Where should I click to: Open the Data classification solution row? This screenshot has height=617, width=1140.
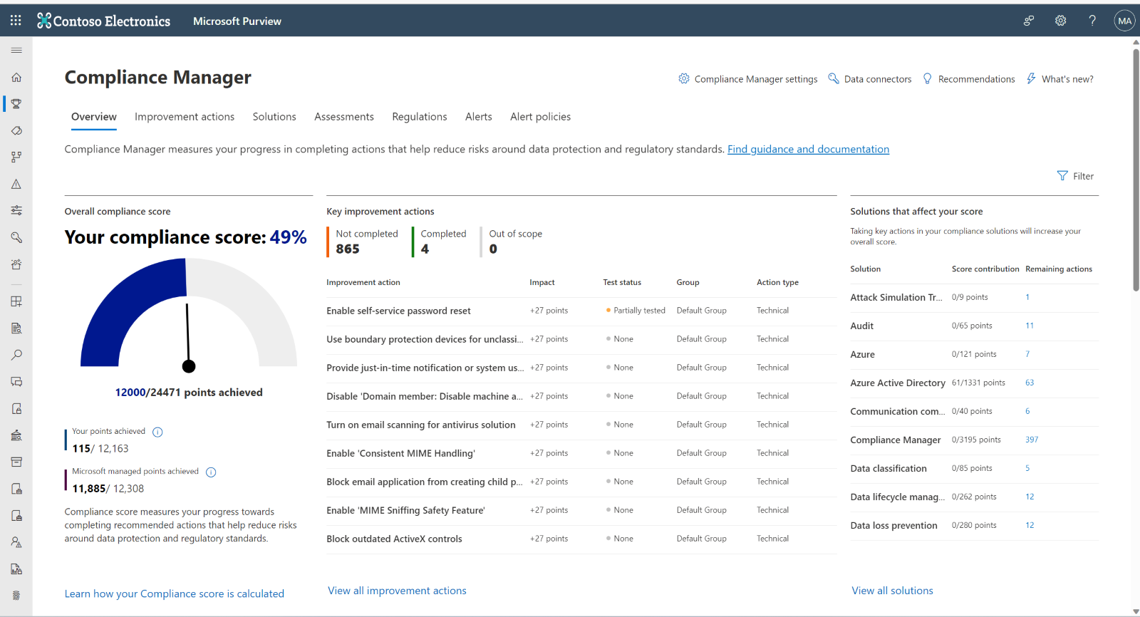pos(974,469)
